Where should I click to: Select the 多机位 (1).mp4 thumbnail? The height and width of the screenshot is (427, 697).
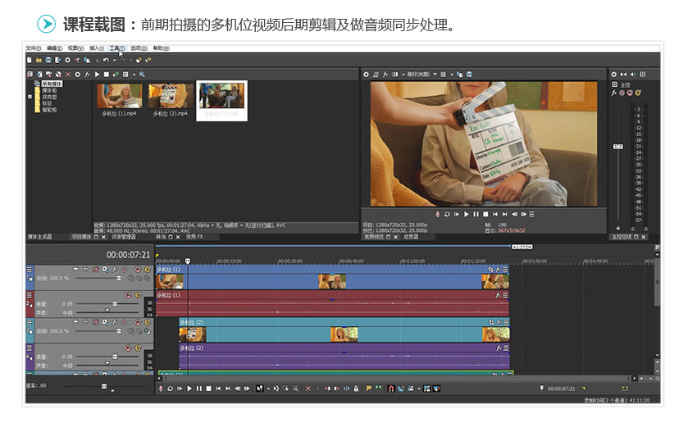119,96
